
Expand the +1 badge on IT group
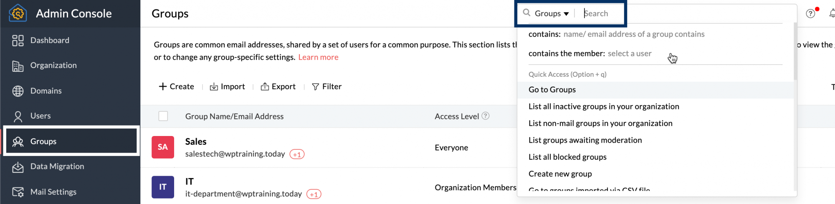pyautogui.click(x=314, y=194)
